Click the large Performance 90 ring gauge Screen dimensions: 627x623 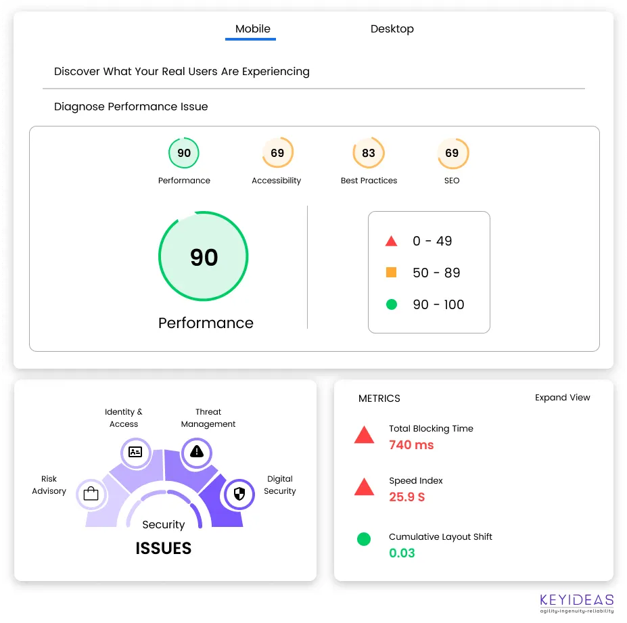(x=203, y=256)
